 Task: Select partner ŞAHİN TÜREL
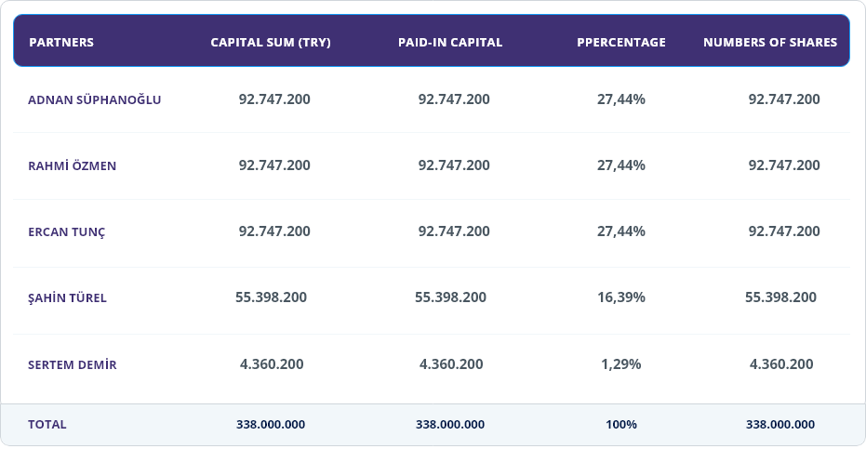(68, 298)
